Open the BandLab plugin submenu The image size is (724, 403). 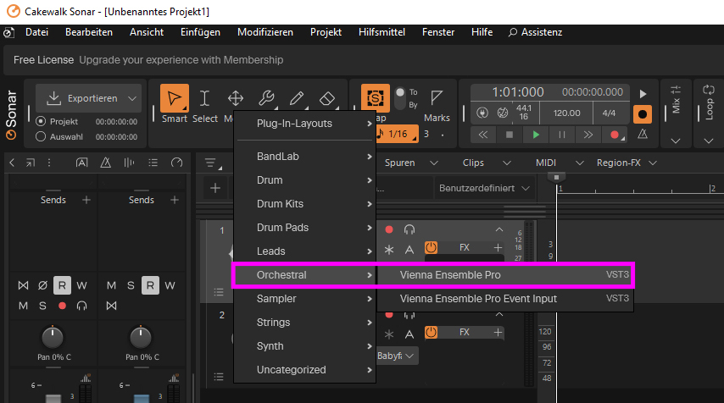304,157
